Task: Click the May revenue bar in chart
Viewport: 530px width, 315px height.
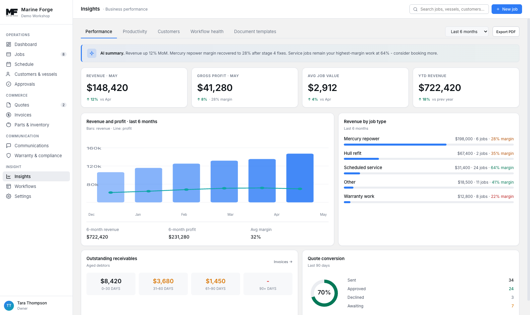Action: click(300, 178)
